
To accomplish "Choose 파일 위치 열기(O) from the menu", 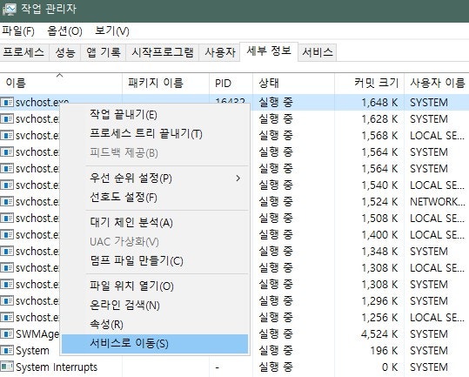I will coord(155,286).
